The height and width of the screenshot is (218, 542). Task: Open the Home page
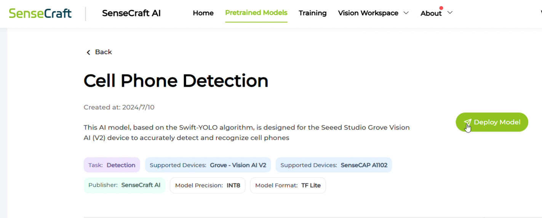coord(203,13)
